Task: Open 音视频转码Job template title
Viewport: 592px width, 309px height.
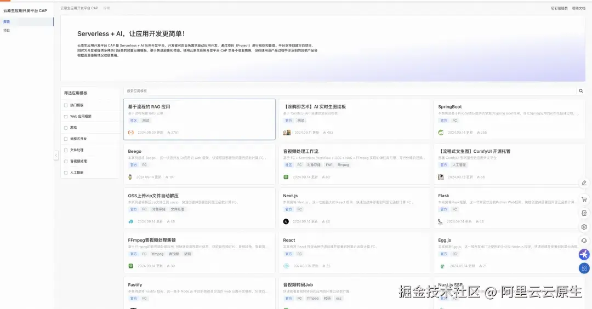Action: 298,285
